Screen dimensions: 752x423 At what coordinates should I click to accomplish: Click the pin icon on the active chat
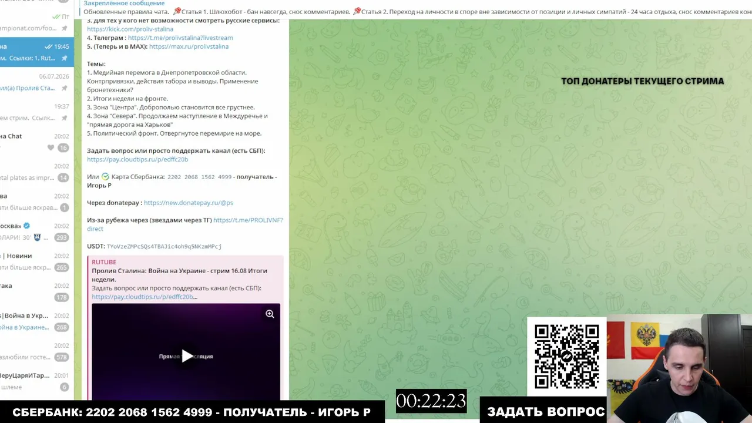point(64,58)
